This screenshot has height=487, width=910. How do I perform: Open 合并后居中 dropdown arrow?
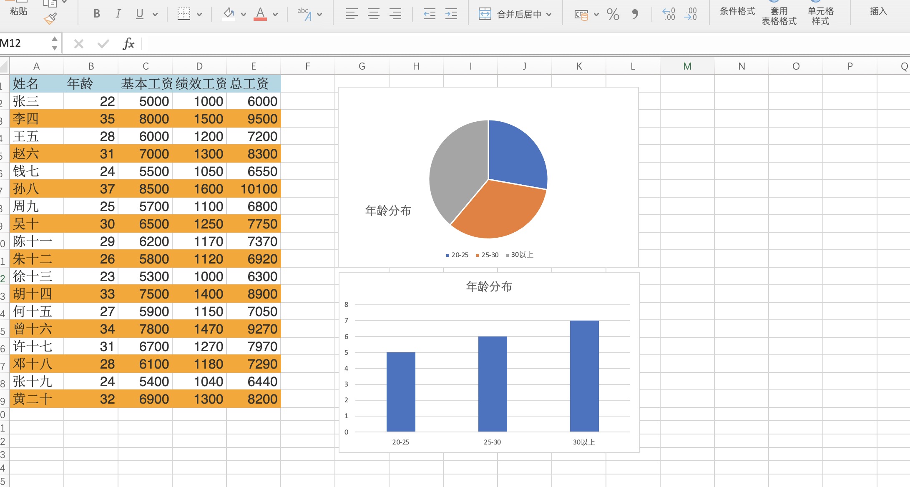[549, 14]
